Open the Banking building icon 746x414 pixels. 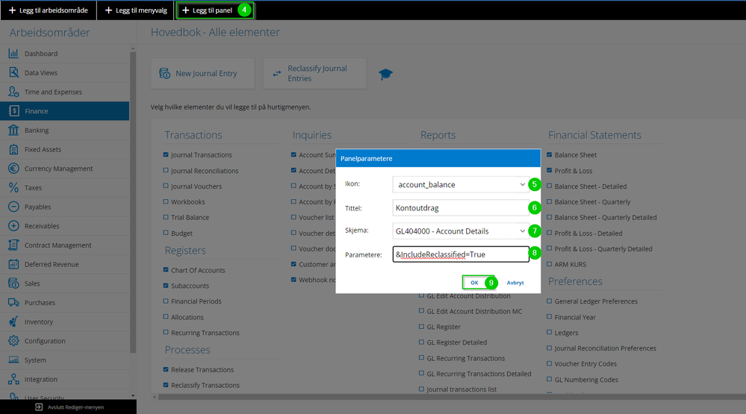point(13,131)
